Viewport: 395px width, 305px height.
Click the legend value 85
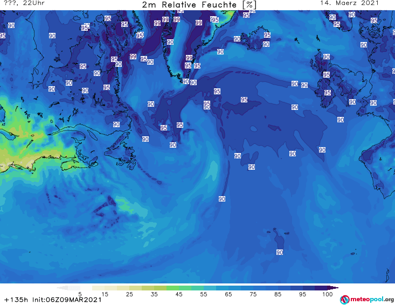pos(278,294)
